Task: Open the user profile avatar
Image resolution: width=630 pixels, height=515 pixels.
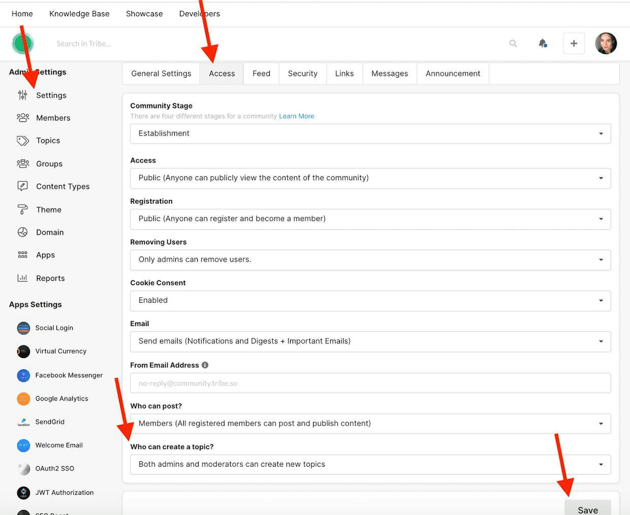Action: (606, 43)
